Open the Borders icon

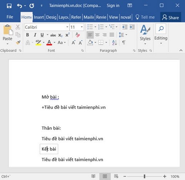click(x=101, y=43)
